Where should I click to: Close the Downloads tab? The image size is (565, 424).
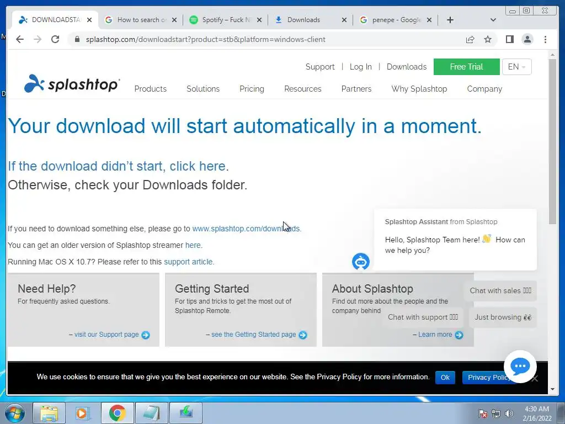[x=344, y=20]
